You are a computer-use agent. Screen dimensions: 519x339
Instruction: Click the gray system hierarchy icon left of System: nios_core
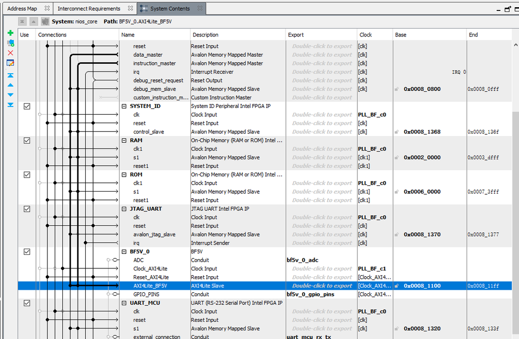click(x=45, y=21)
